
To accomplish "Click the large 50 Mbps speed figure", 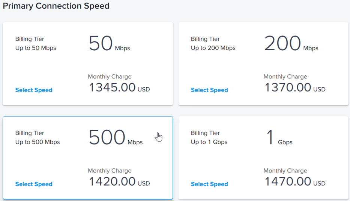I will pyautogui.click(x=110, y=43).
